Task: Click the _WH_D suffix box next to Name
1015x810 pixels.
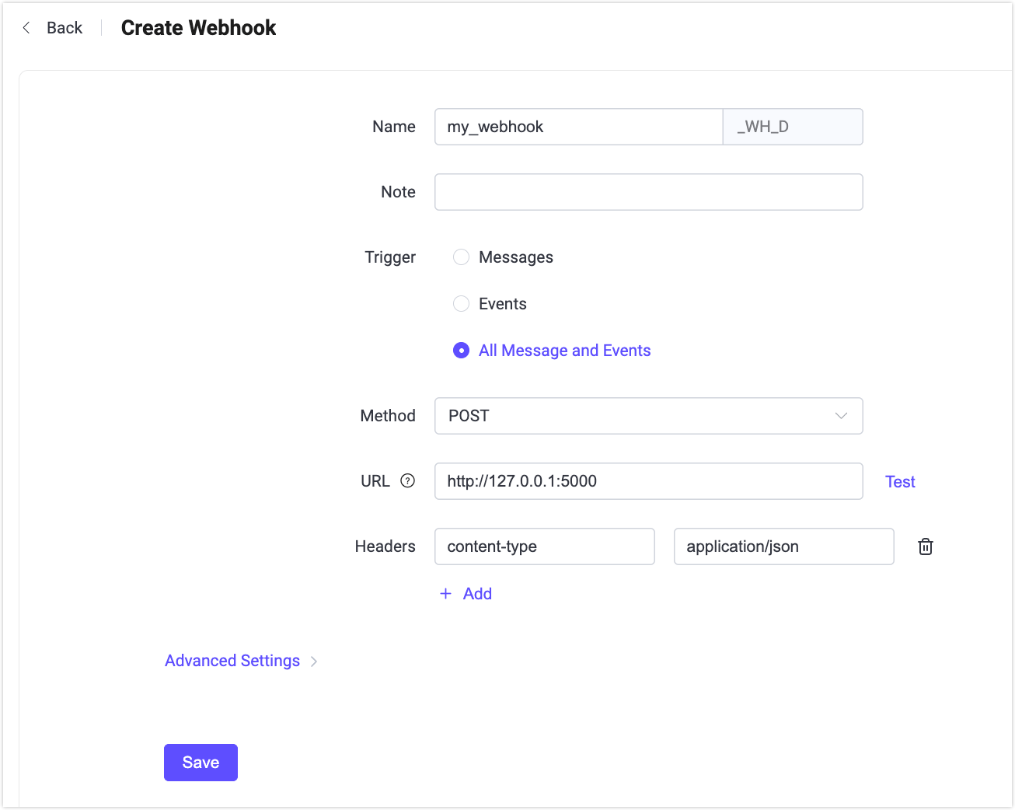Action: (x=792, y=127)
